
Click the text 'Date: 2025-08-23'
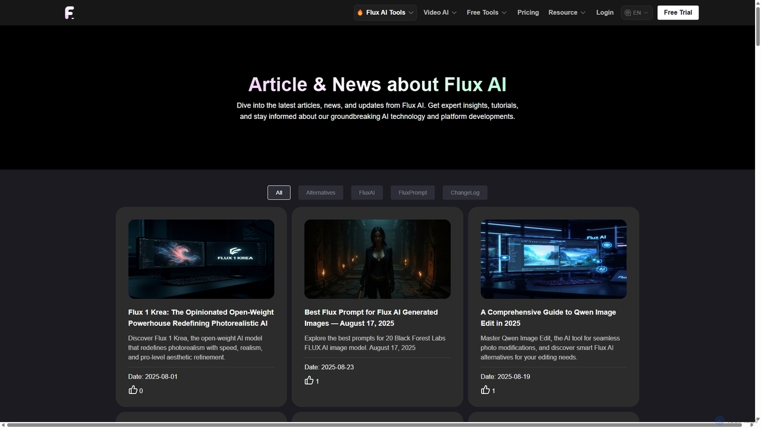[329, 367]
